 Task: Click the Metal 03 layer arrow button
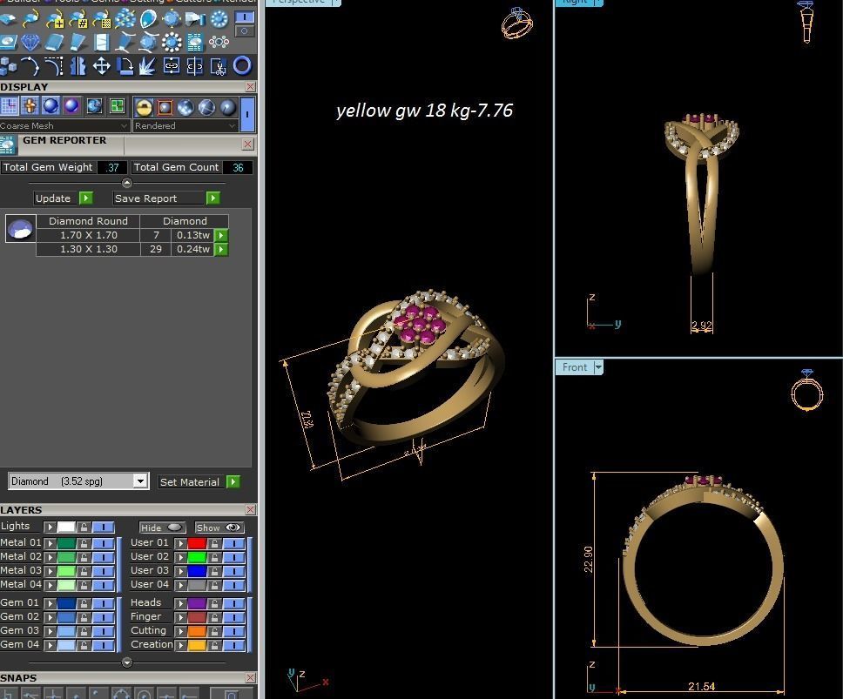click(x=50, y=571)
